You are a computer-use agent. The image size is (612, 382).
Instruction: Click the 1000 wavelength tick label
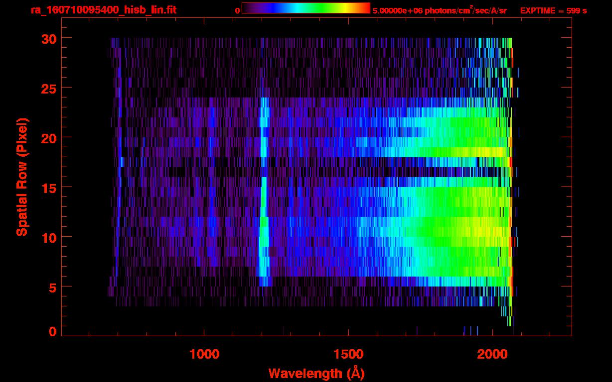204,354
